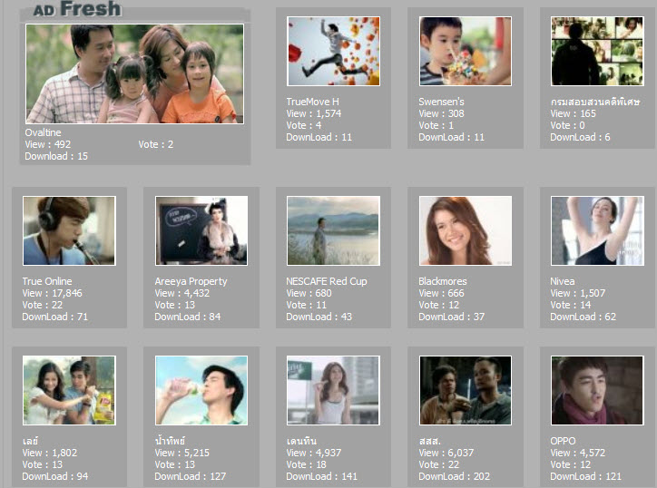
Task: Click 'DownLoad : 84' under Areeya Property
Action: click(x=187, y=317)
